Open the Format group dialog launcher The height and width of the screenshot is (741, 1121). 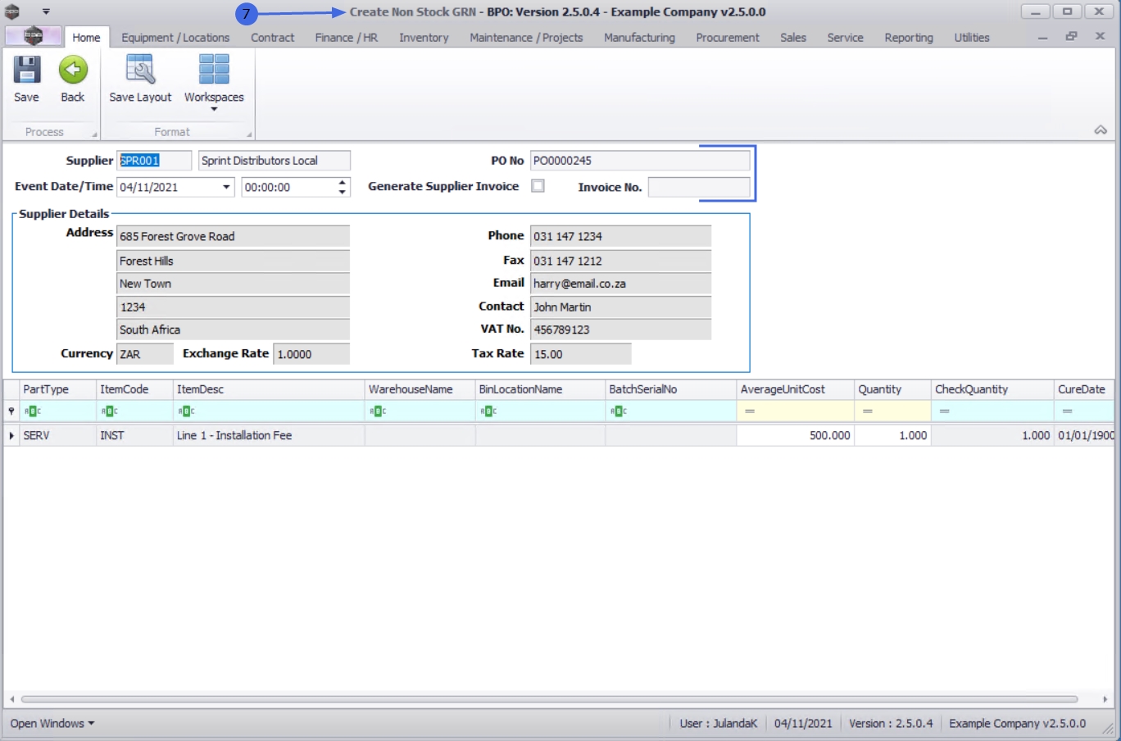[x=249, y=134]
